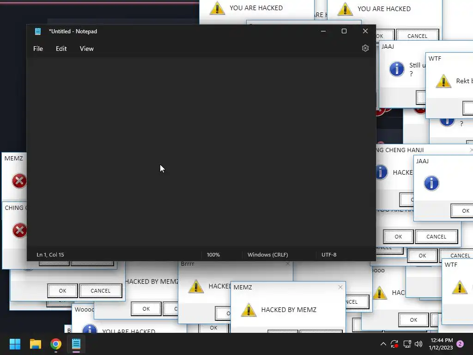Click the 100% zoom level in status bar
Image resolution: width=473 pixels, height=355 pixels.
coord(213,255)
